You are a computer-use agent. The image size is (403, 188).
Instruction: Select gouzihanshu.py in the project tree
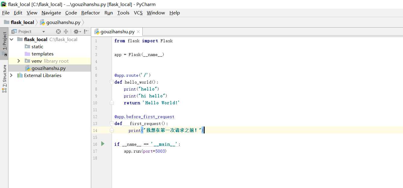click(x=50, y=68)
